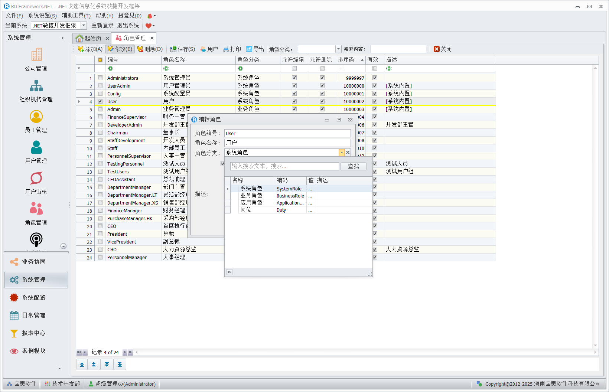The width and height of the screenshot is (609, 392).
Task: Toggle 允许编辑 checkbox for Config row
Action: coord(294,94)
